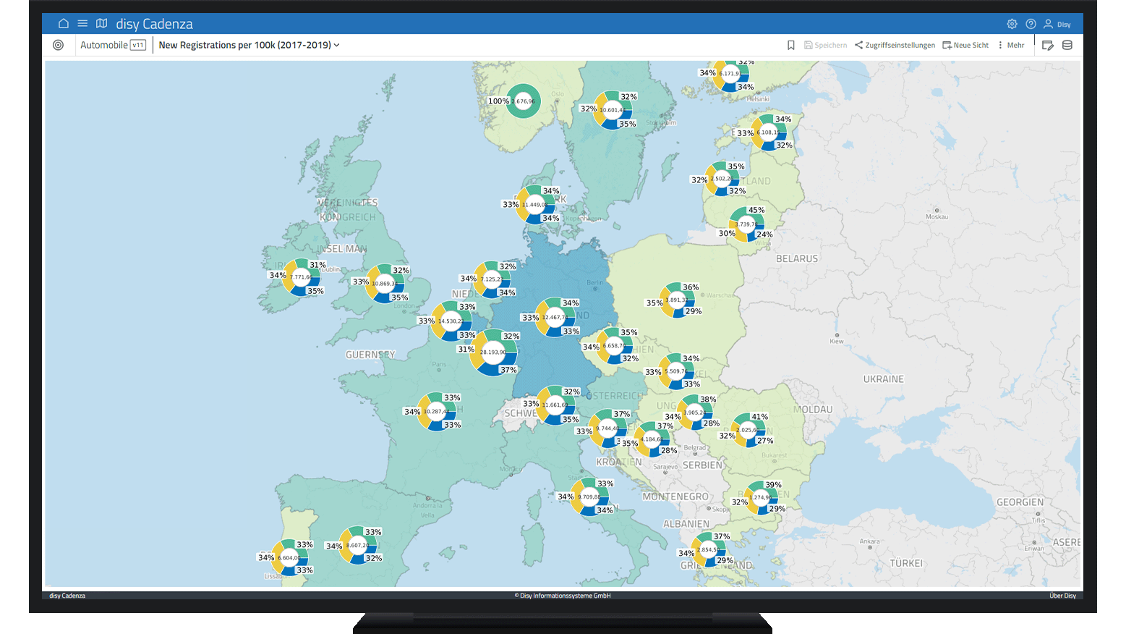The height and width of the screenshot is (634, 1126).
Task: Go to the home page icon
Action: click(x=64, y=24)
